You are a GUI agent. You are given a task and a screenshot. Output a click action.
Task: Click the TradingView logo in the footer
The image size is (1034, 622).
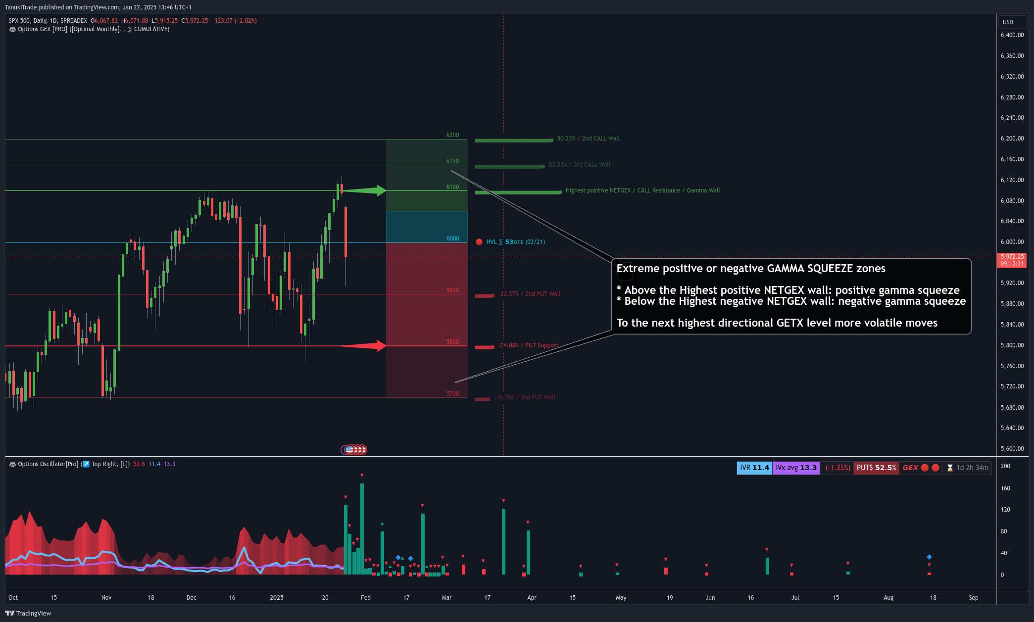[28, 613]
